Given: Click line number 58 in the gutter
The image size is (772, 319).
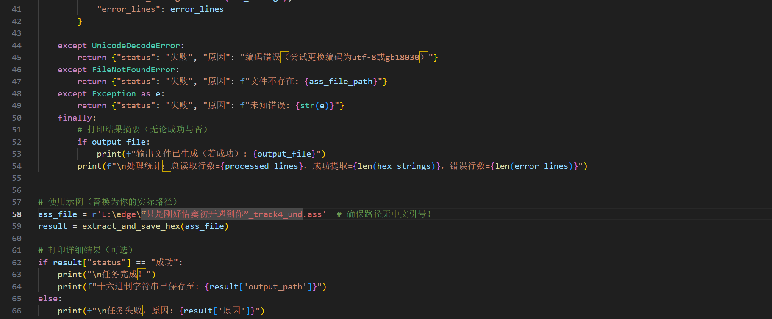Looking at the screenshot, I should (x=17, y=214).
